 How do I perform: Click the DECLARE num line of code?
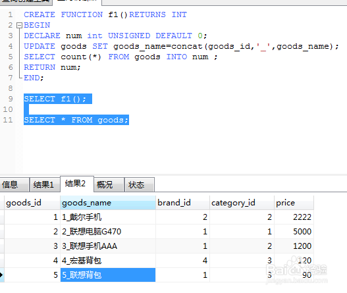tap(115, 36)
